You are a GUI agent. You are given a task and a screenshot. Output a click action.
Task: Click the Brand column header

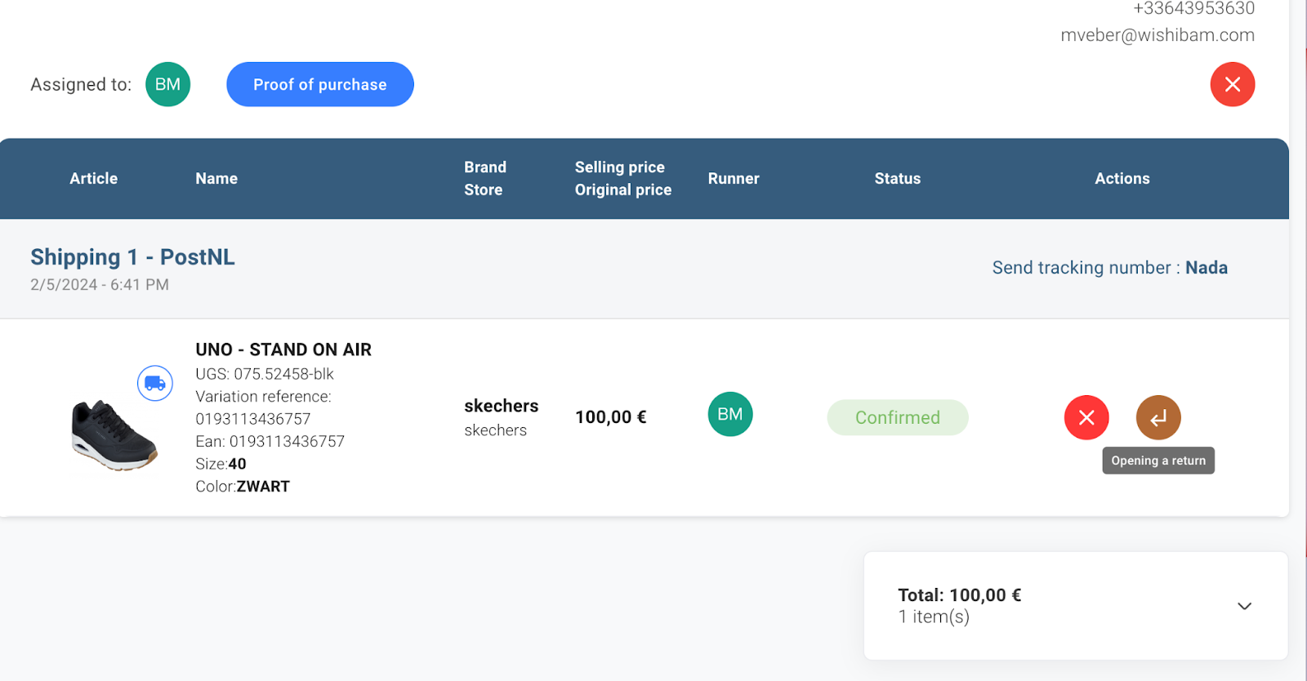tap(485, 167)
